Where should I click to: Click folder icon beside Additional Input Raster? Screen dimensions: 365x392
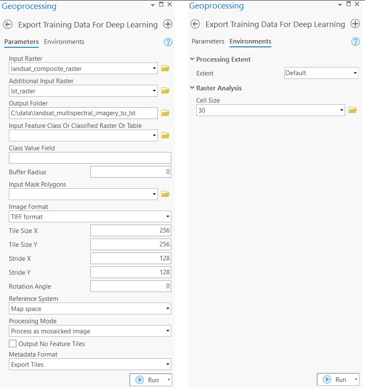(x=165, y=91)
